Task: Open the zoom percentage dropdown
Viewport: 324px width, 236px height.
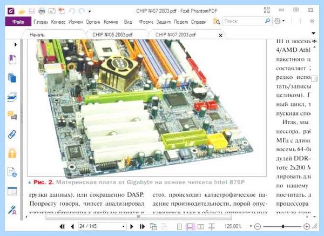Action: click(x=251, y=226)
